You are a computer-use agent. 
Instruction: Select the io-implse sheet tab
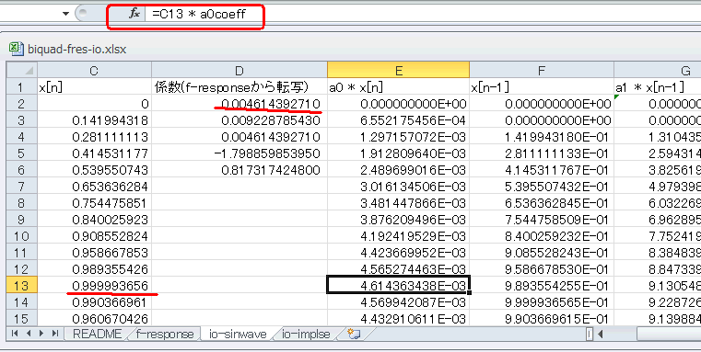pyautogui.click(x=306, y=334)
